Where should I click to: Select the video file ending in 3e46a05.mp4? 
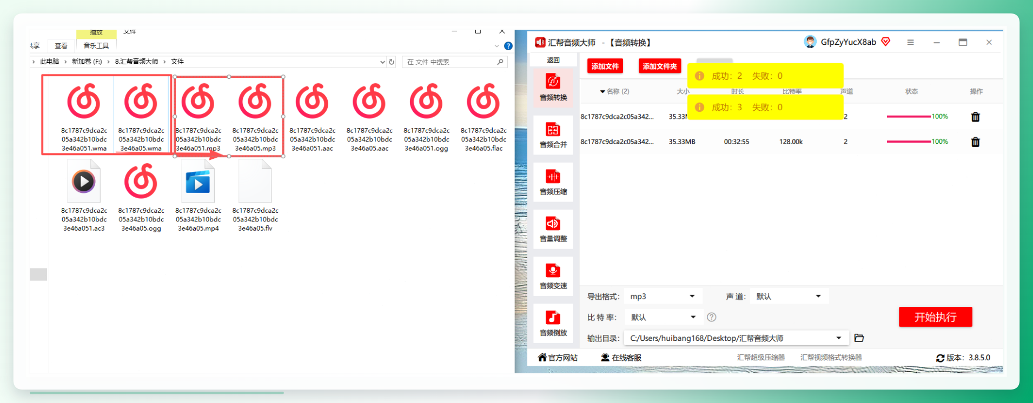(198, 197)
